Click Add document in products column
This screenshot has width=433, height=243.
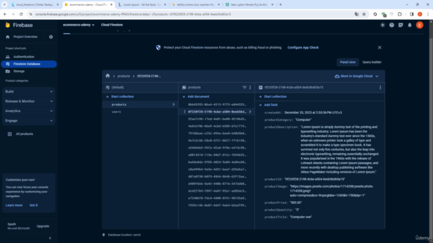tap(196, 97)
